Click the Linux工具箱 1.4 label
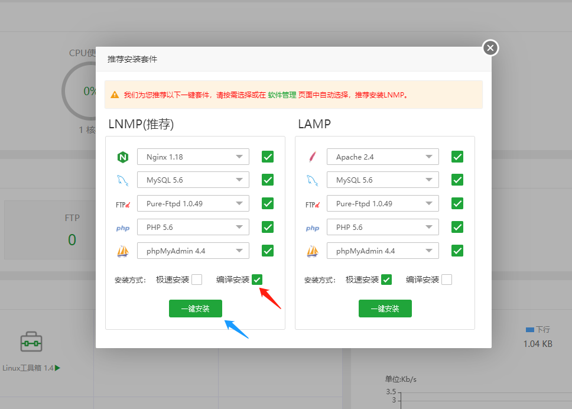The image size is (572, 409). (28, 368)
